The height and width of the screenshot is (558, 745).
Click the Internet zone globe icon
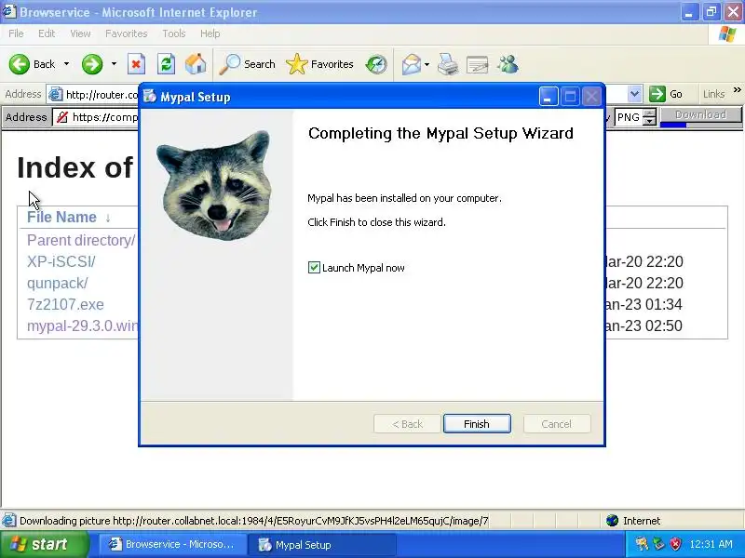coord(613,521)
